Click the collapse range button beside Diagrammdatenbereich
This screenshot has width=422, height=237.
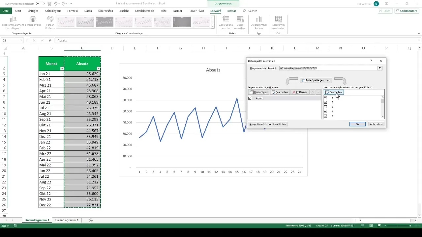point(380,68)
